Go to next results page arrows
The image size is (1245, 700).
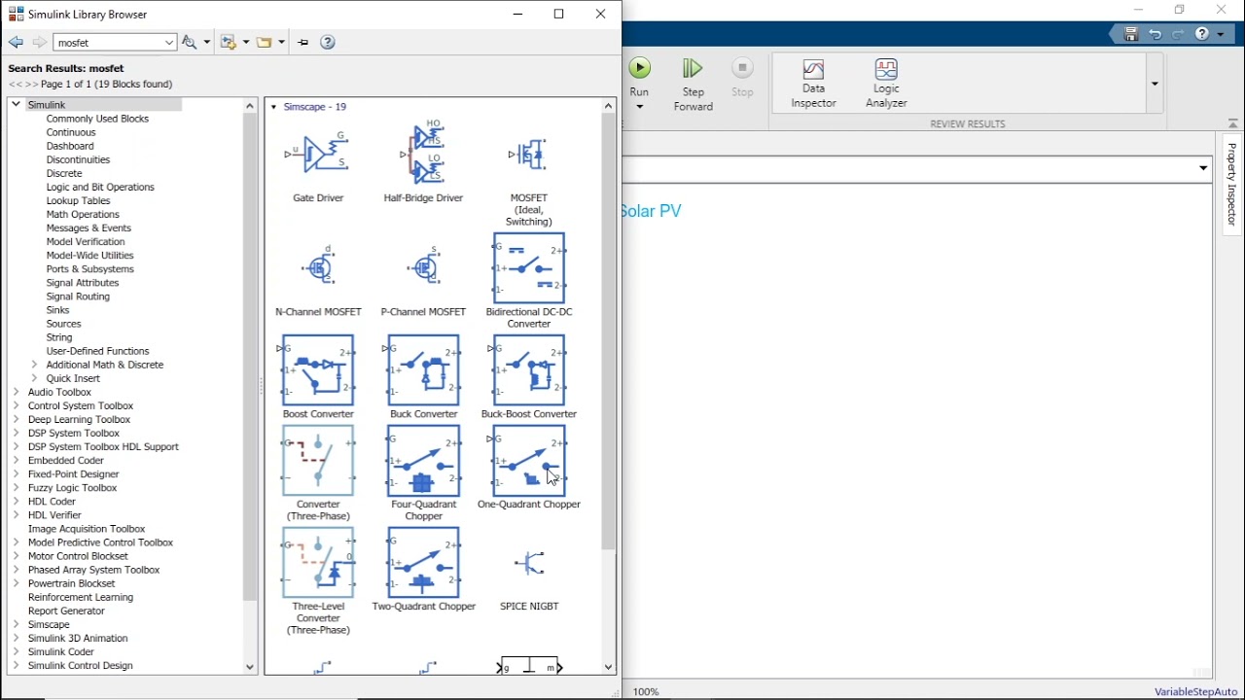[32, 85]
